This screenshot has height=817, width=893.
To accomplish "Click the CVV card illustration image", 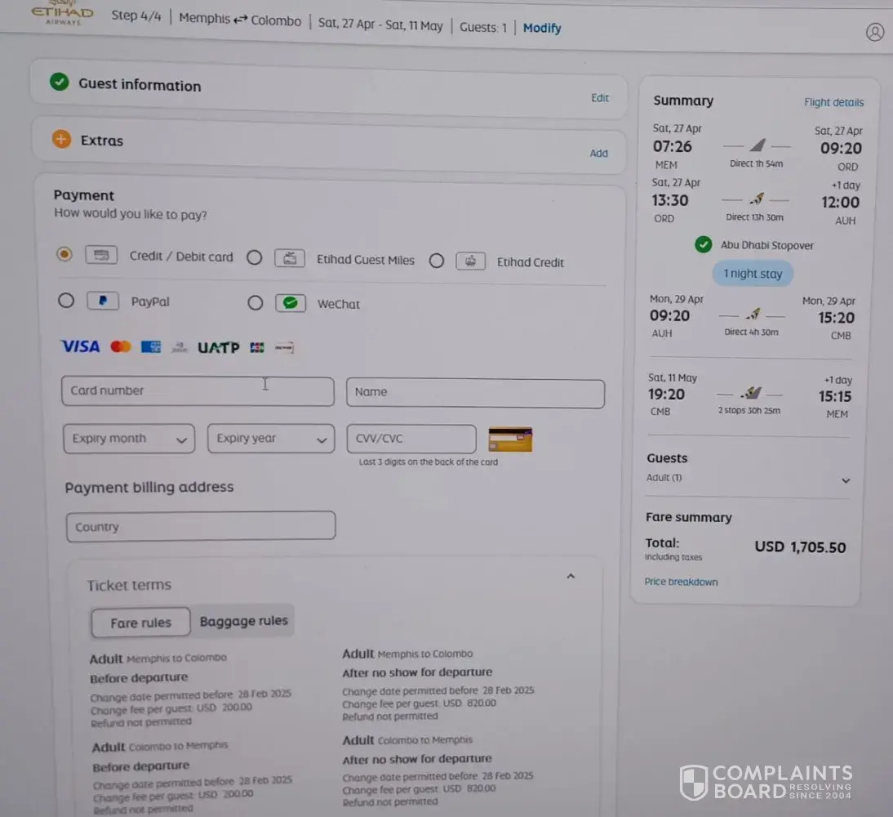I will 510,439.
